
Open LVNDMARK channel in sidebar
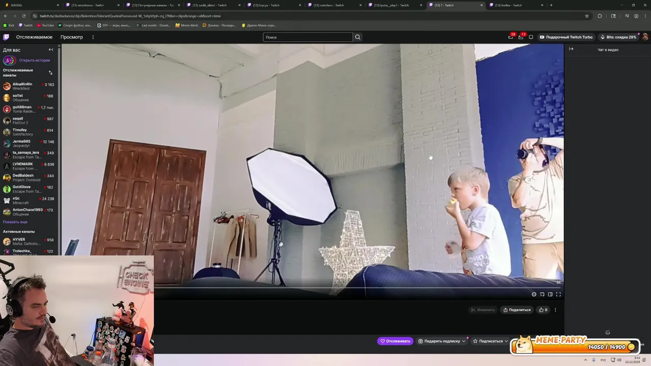click(x=29, y=166)
